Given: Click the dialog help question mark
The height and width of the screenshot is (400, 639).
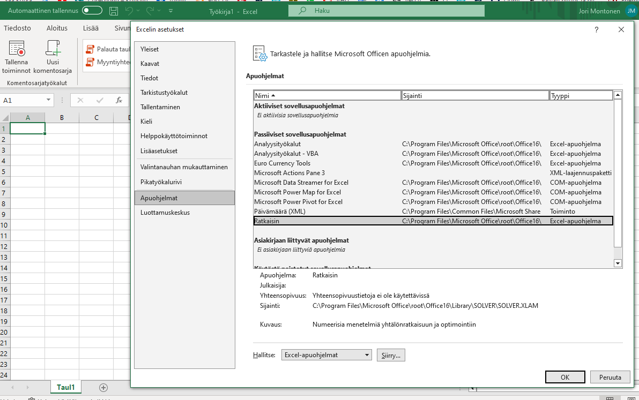Looking at the screenshot, I should 596,30.
